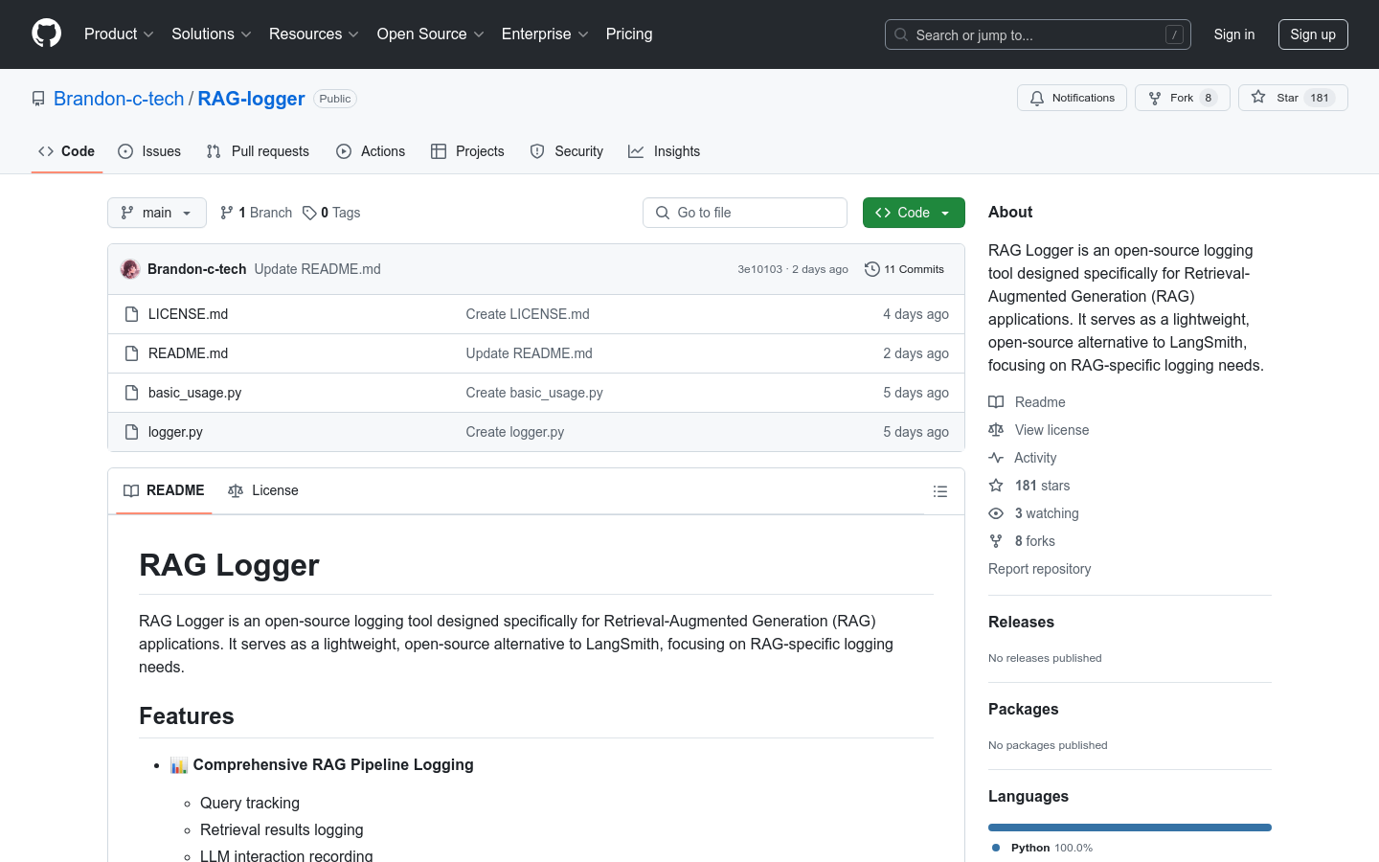Expand the Product menu
1379x862 pixels.
pos(119,34)
